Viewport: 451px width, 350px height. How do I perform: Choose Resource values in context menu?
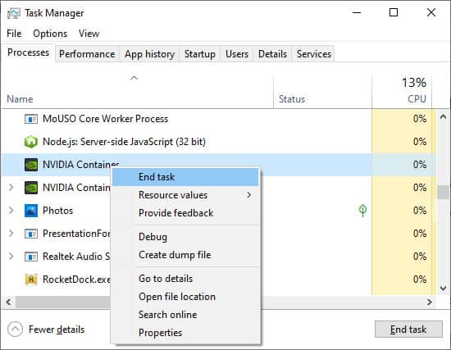pos(185,195)
